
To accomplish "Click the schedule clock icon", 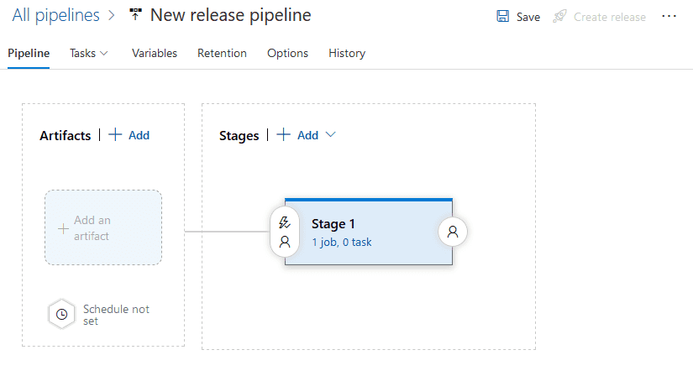I will pos(61,315).
